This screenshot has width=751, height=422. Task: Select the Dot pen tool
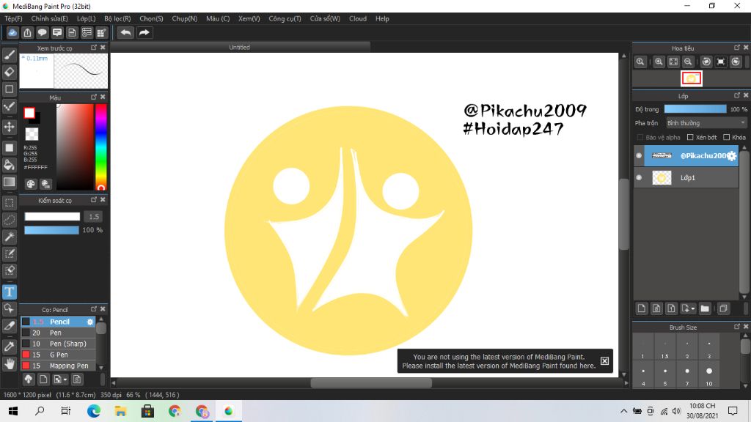9,106
